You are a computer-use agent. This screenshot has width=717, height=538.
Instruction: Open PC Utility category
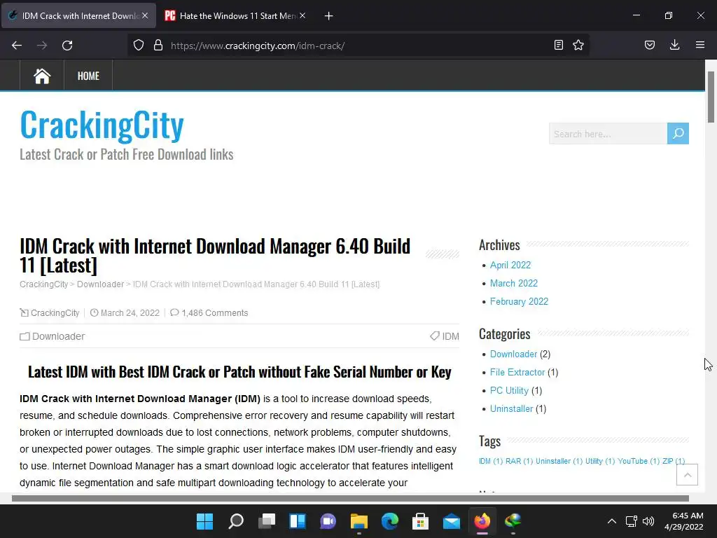(x=509, y=391)
